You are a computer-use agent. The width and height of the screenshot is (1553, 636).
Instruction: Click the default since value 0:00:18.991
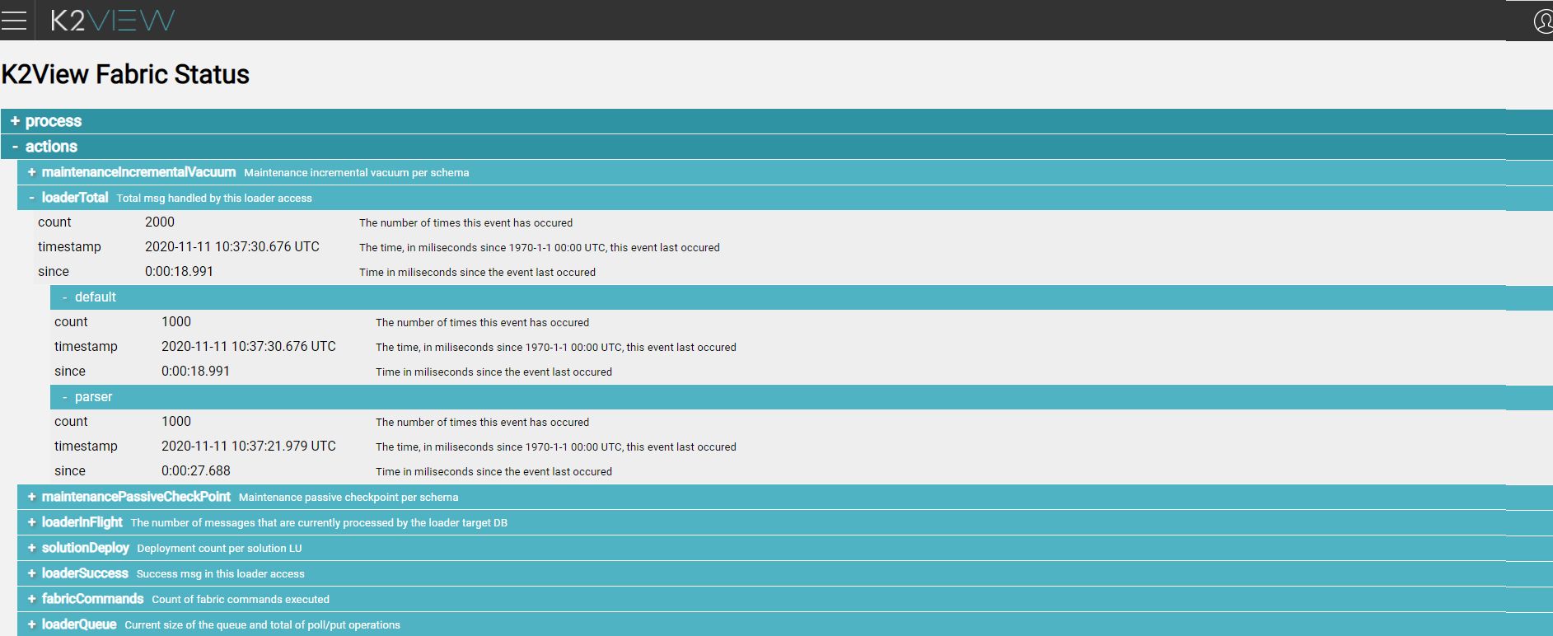[195, 372]
